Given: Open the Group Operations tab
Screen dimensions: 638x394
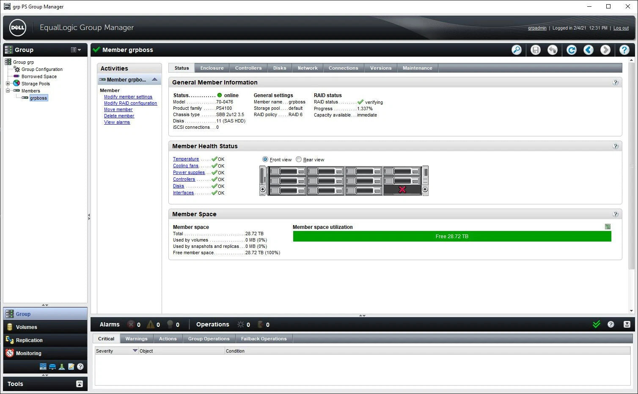Looking at the screenshot, I should click(209, 339).
